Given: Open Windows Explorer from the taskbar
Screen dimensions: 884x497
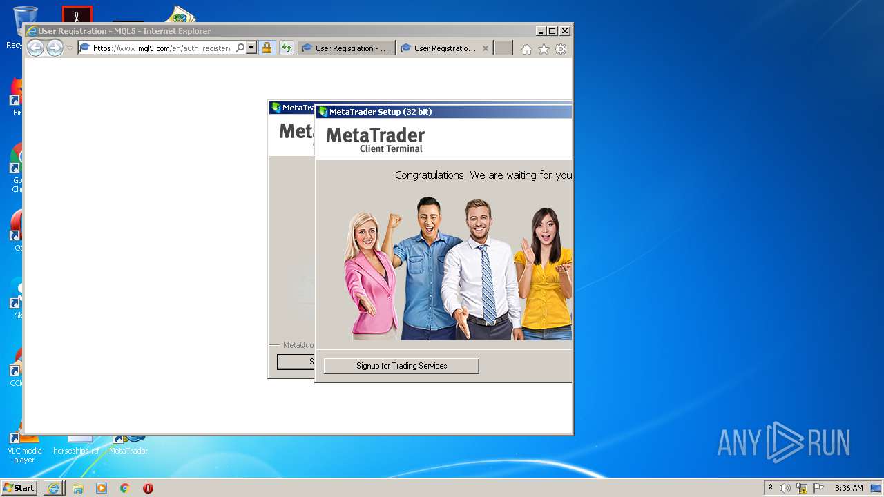Looking at the screenshot, I should coord(78,488).
